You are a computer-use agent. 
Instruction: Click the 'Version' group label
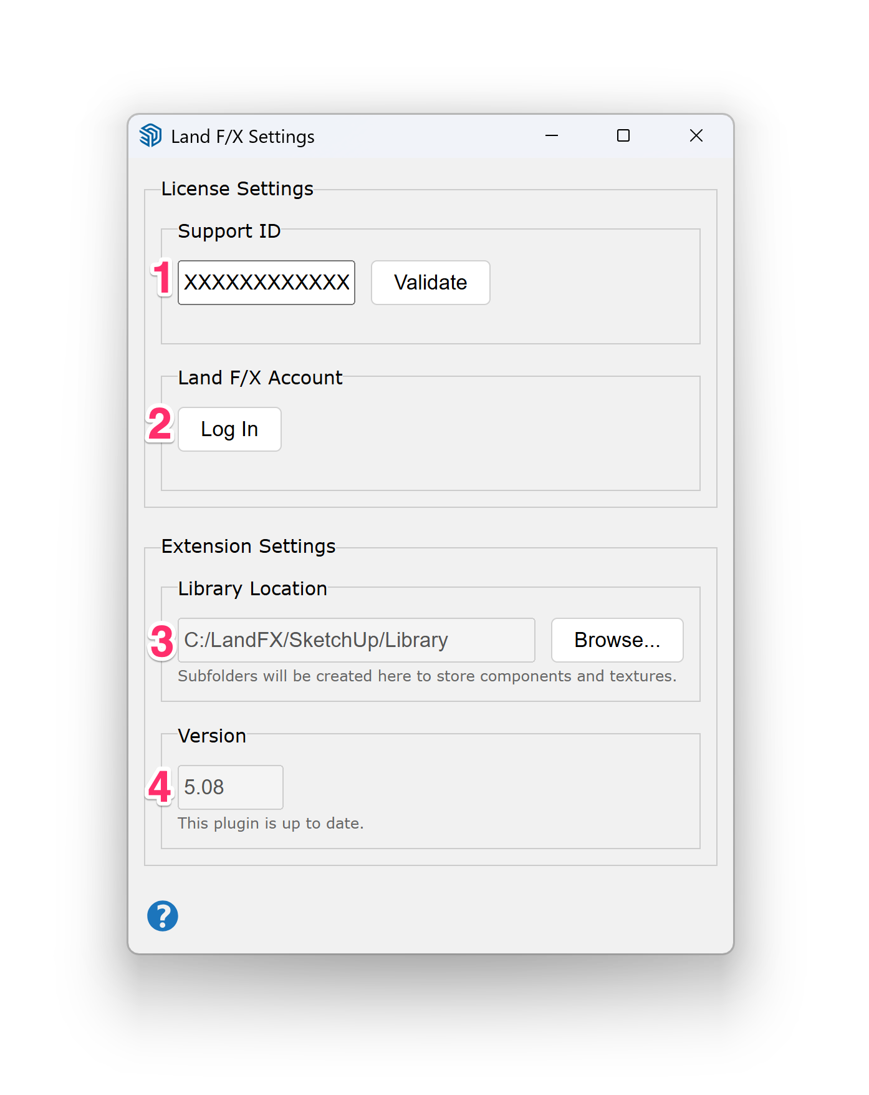[x=212, y=736]
